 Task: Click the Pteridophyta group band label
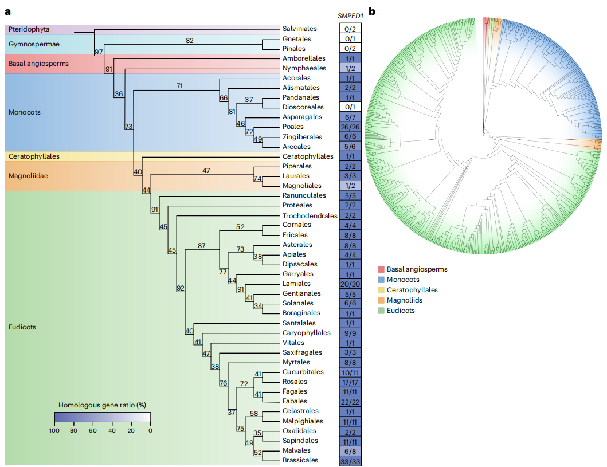tap(29, 29)
